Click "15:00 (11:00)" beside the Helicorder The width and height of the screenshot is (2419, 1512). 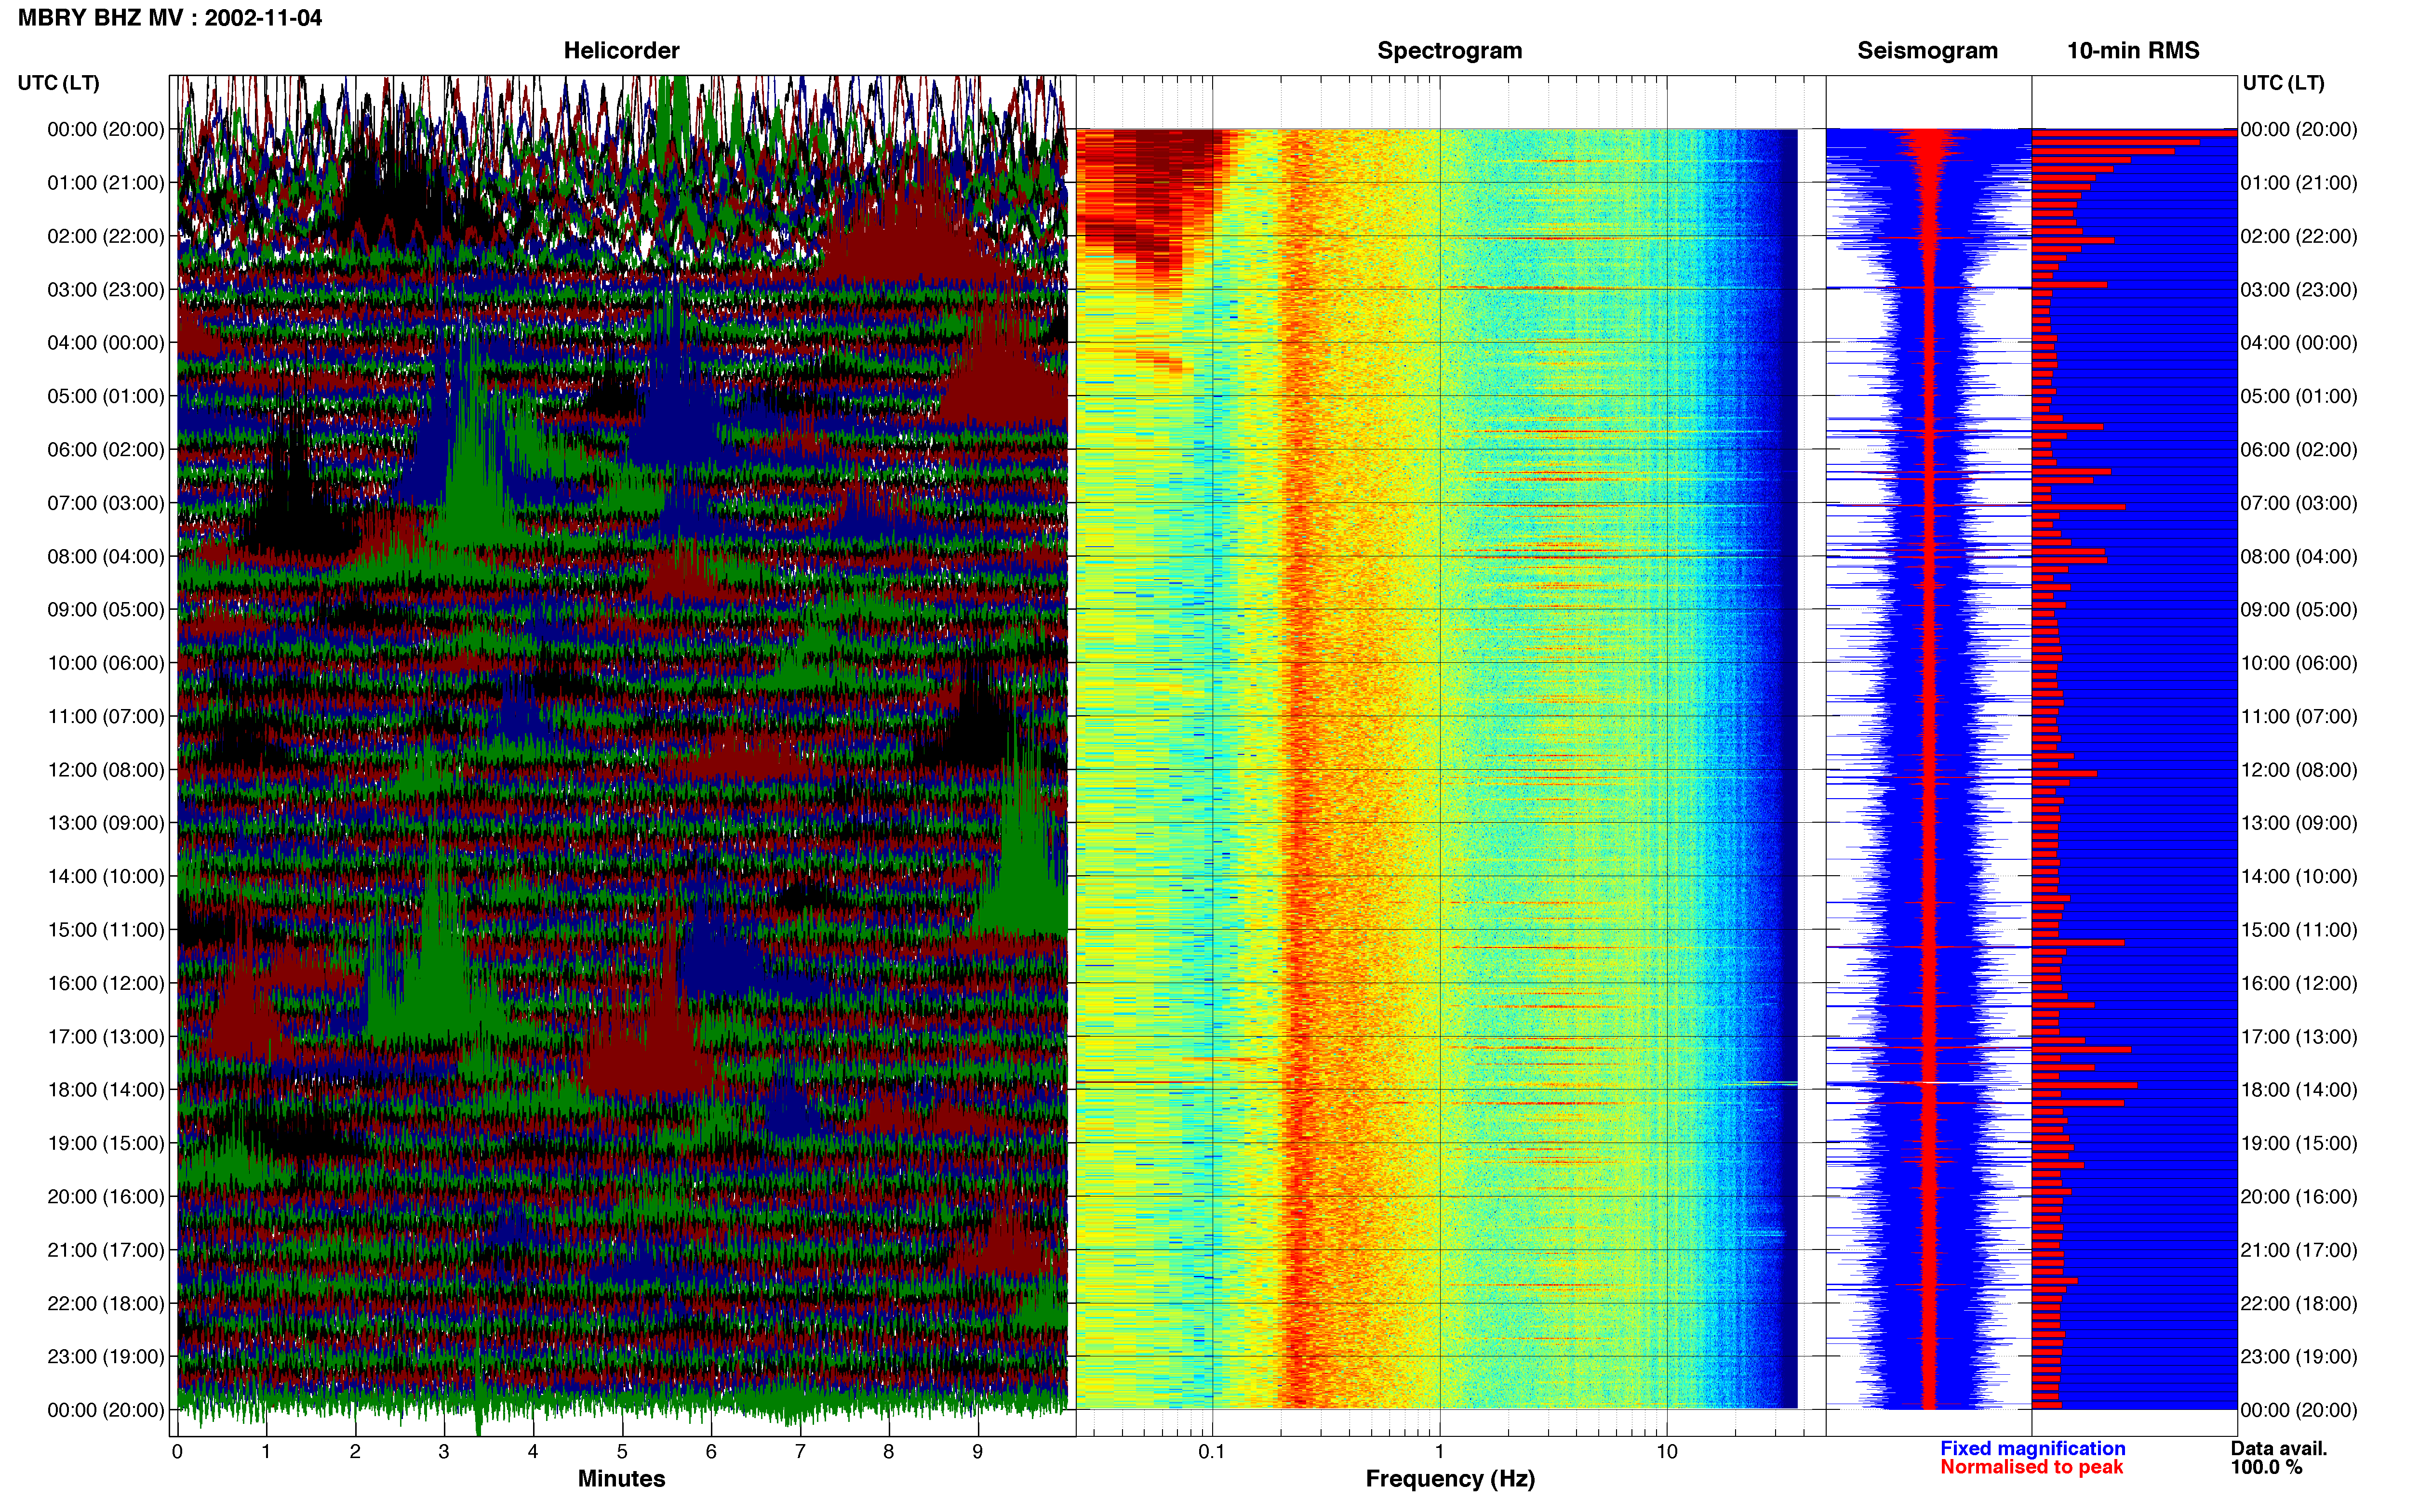106,930
